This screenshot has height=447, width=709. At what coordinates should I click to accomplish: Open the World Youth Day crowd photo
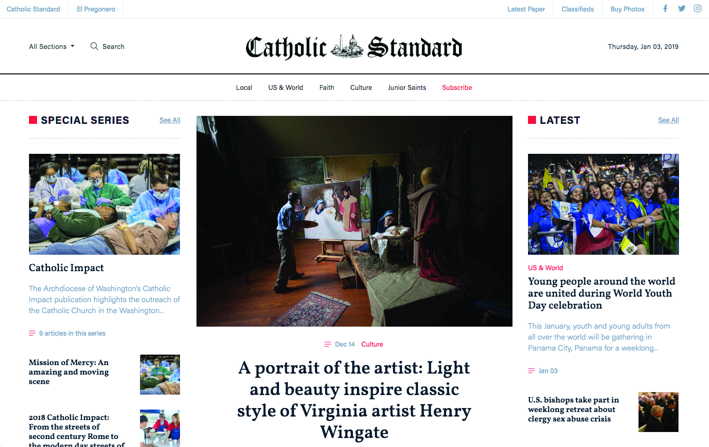tap(603, 204)
